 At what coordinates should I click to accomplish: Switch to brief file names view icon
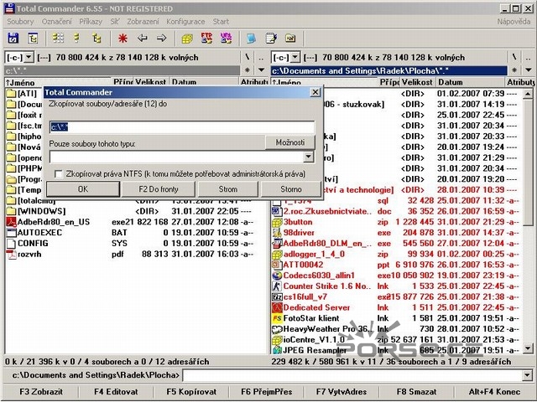pyautogui.click(x=58, y=38)
